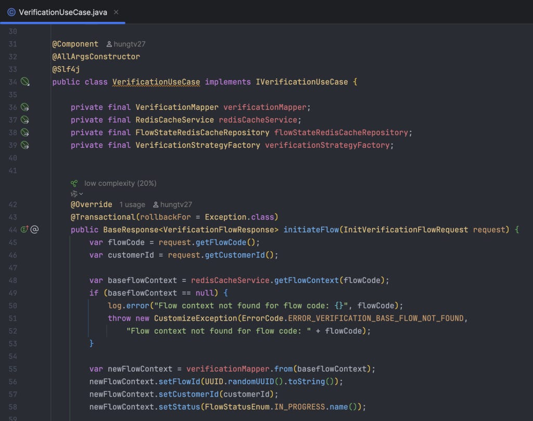Click the bean gutter icon on line 34
Image resolution: width=533 pixels, height=421 pixels.
tap(25, 82)
